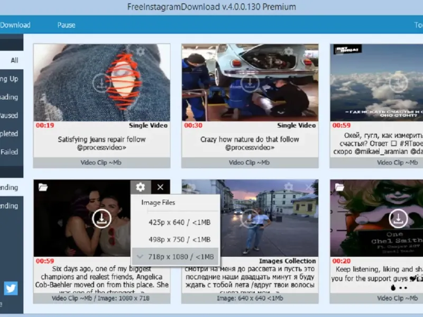Click caption 'Crazy how nature do that follow'
This screenshot has width=423, height=317.
[250, 139]
